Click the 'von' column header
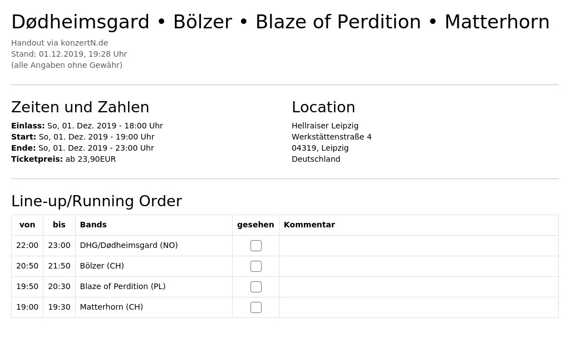The height and width of the screenshot is (338, 570). click(27, 225)
